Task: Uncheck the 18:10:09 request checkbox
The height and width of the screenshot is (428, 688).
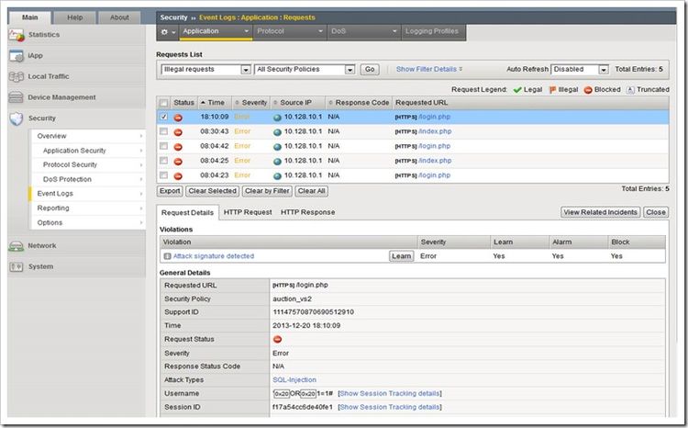Action: tap(163, 117)
